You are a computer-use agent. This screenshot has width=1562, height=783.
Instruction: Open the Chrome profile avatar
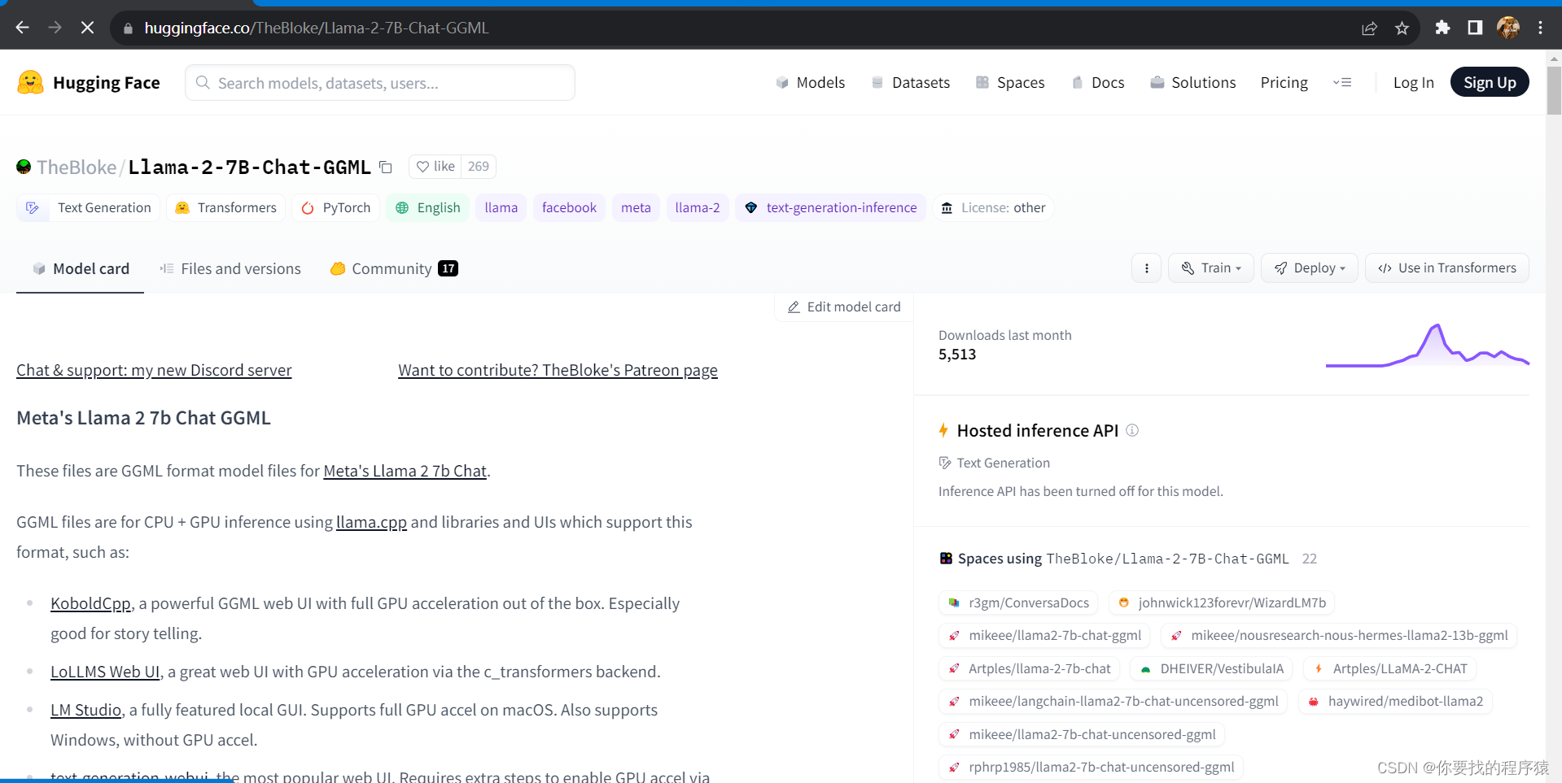click(1508, 28)
